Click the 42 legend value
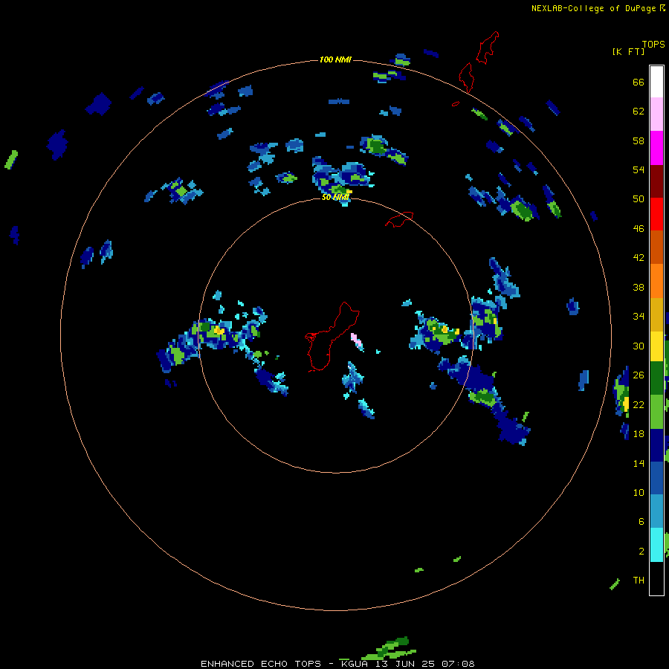Screen dimensions: 669x669 639,258
